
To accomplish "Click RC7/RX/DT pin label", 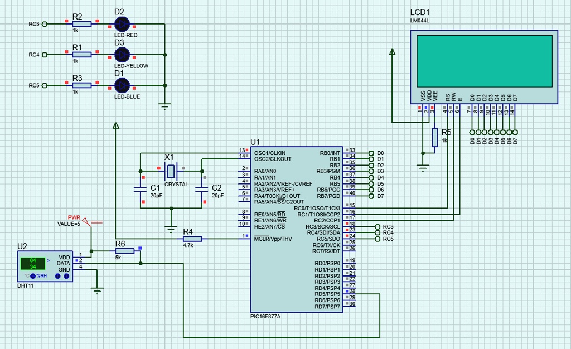I will (x=326, y=251).
